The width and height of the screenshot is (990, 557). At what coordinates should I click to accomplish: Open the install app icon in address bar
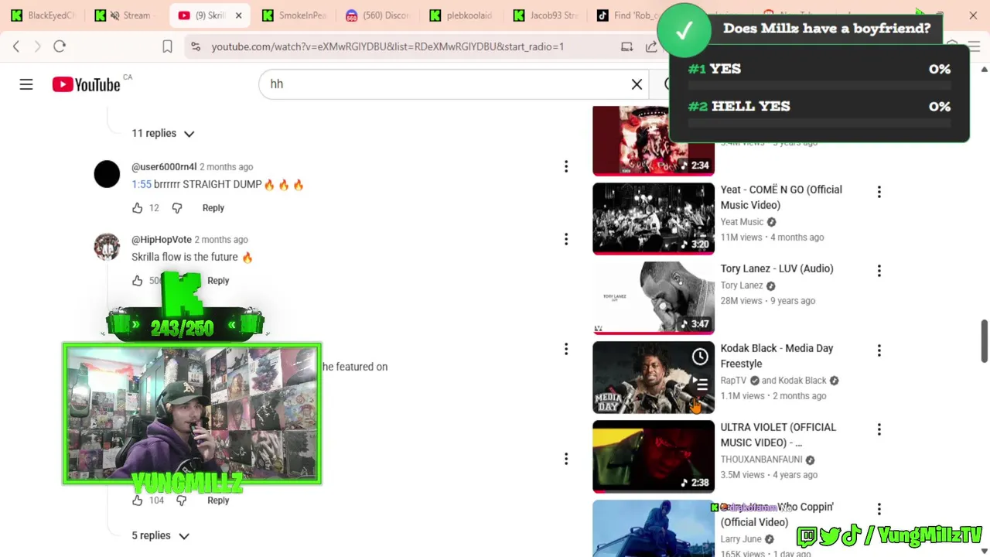pyautogui.click(x=627, y=46)
